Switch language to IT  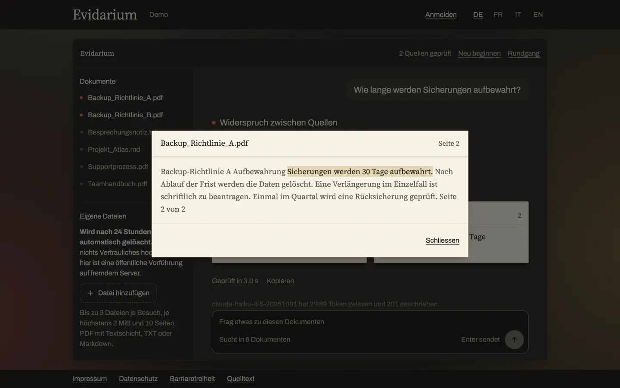(x=518, y=15)
